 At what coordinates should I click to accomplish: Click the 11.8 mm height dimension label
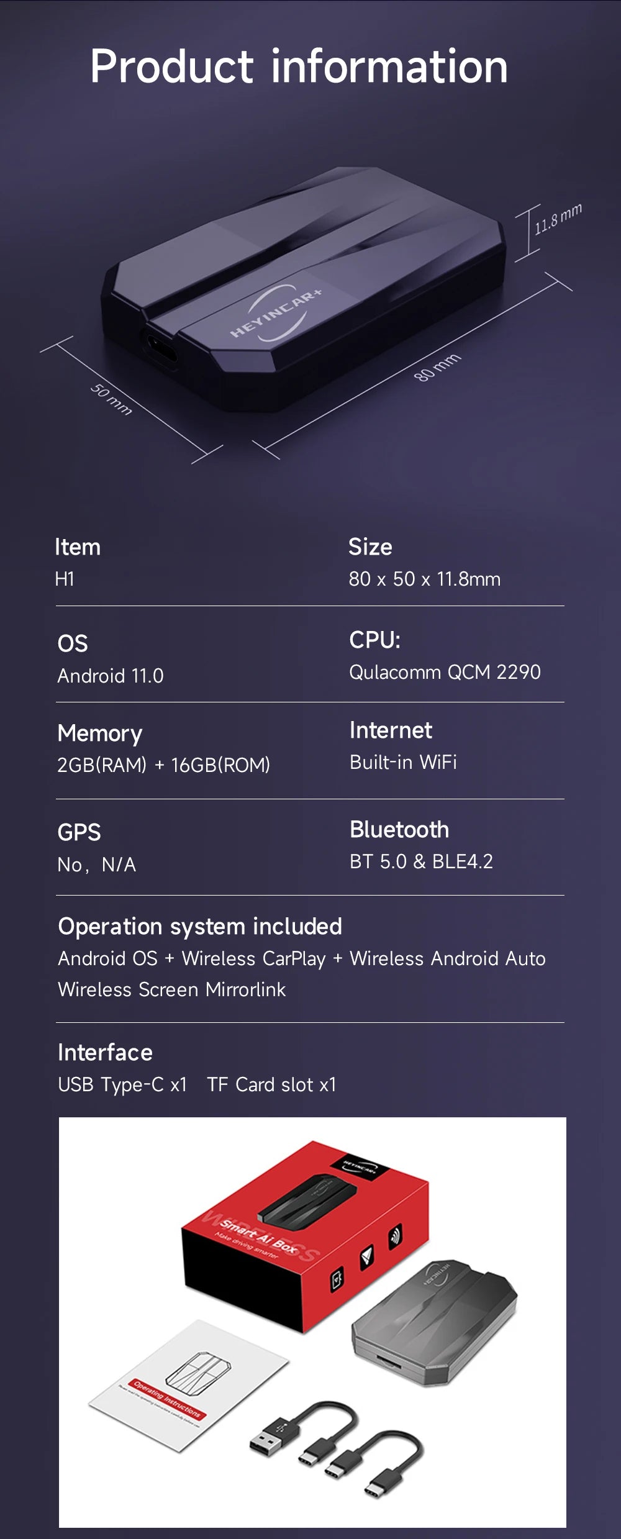click(558, 219)
